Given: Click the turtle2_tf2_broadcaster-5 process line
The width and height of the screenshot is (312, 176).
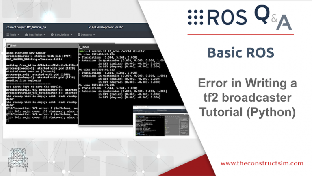Looking at the screenshot, I should tap(41, 93).
